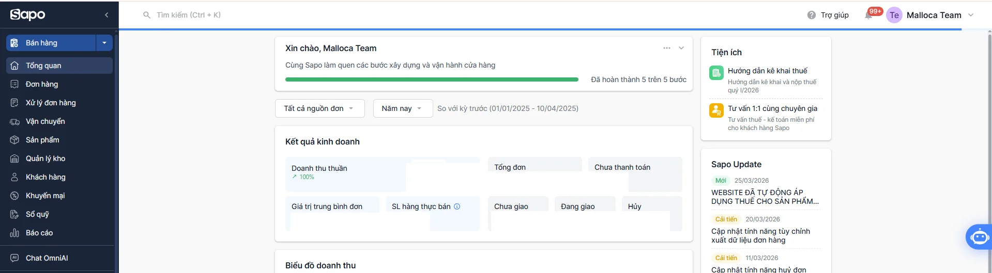Image resolution: width=992 pixels, height=273 pixels.
Task: Open Vận chuyển in the sidebar
Action: [x=59, y=121]
